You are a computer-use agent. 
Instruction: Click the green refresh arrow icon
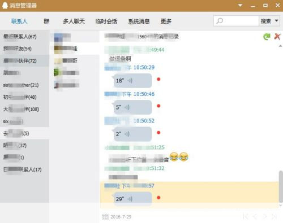(267, 37)
